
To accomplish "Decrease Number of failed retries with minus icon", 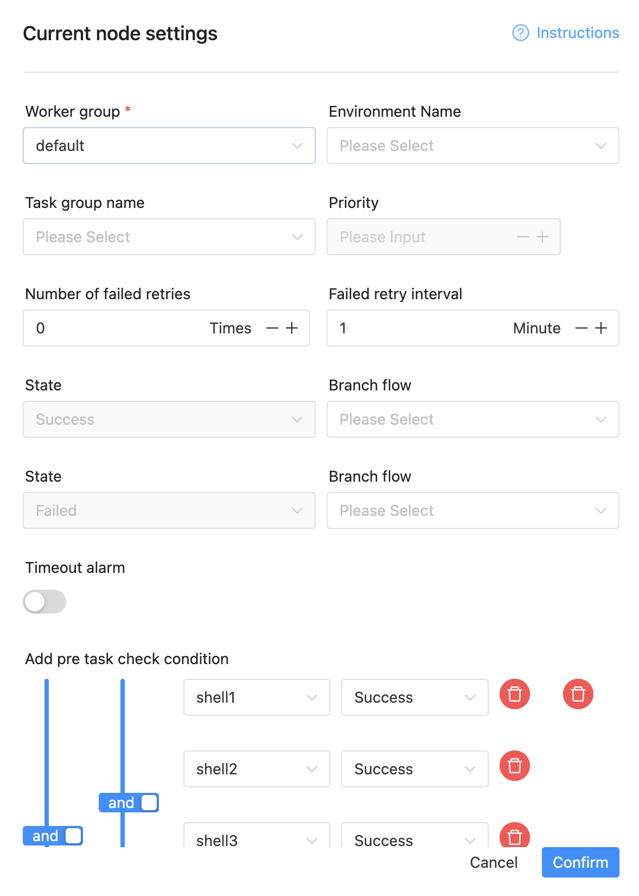I will 272,328.
